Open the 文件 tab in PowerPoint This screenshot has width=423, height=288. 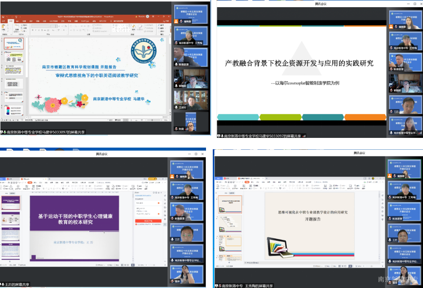3,21
